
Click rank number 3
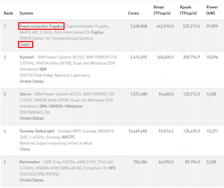(5, 94)
